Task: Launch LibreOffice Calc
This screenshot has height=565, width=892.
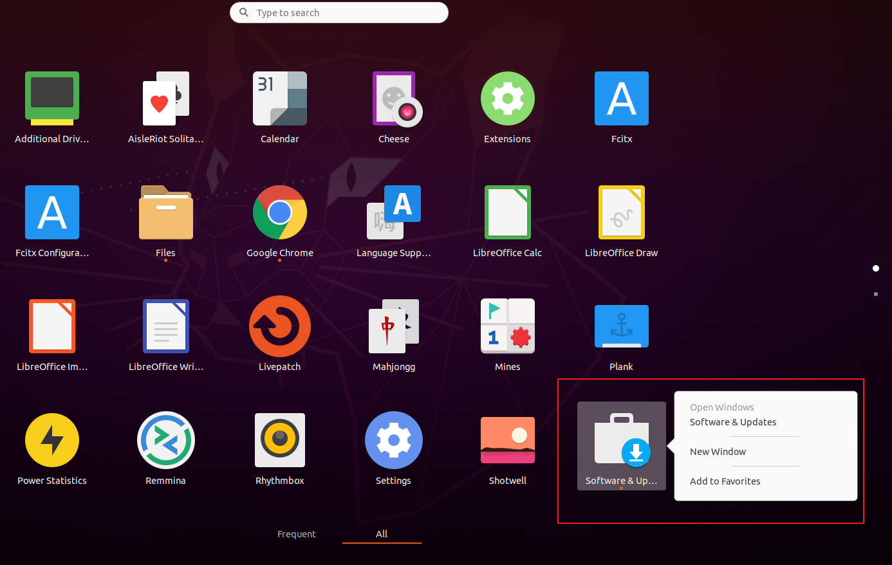Action: (508, 212)
